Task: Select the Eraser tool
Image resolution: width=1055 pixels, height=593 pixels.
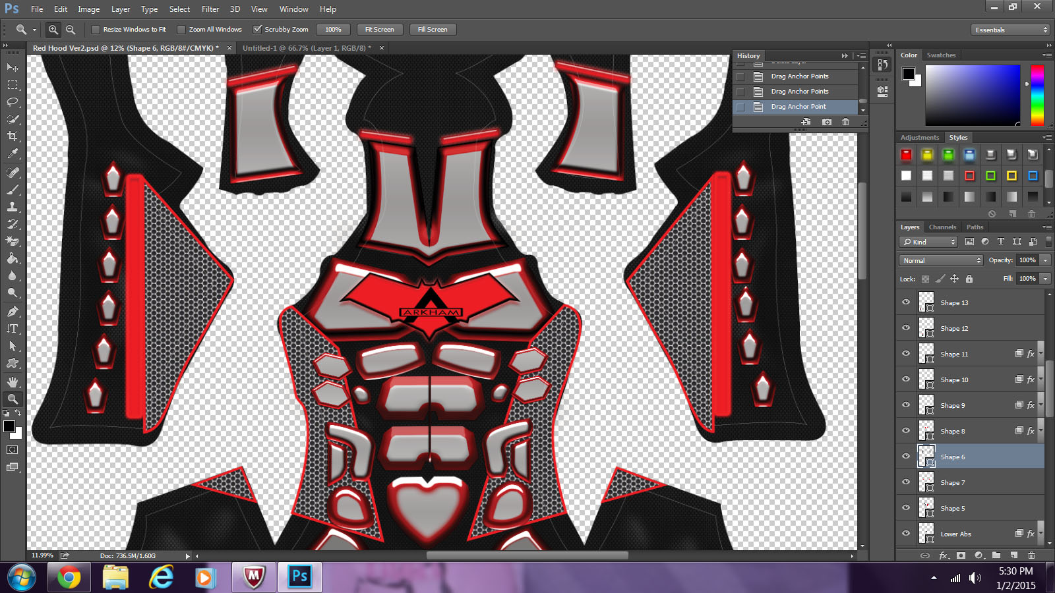Action: [x=13, y=241]
